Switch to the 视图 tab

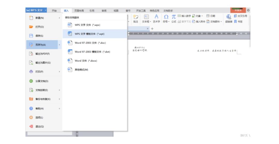(116, 11)
